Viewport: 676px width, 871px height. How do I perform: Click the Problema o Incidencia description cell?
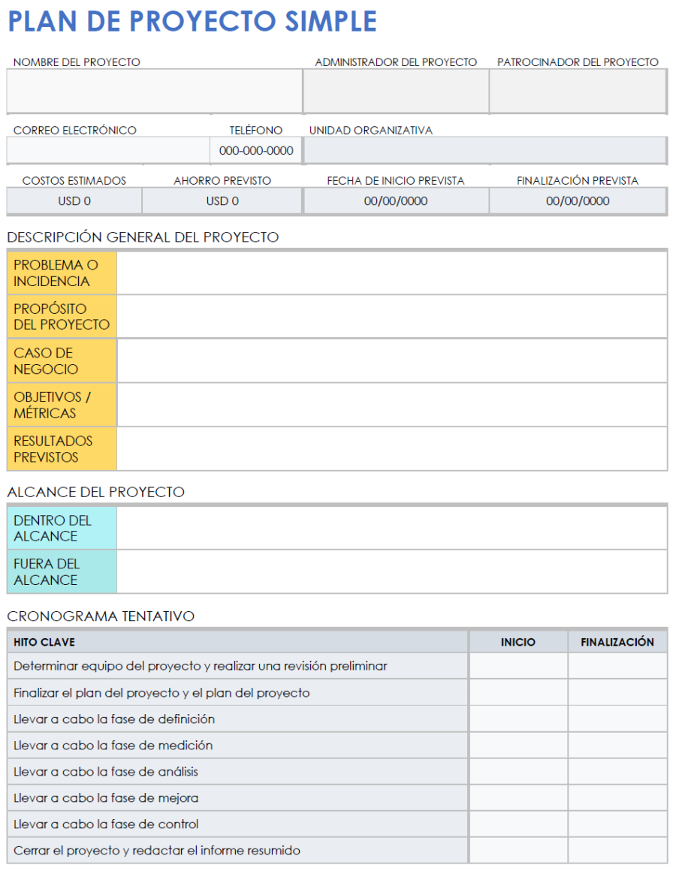coord(394,273)
